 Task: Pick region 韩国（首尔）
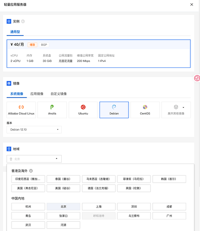(x=169, y=179)
